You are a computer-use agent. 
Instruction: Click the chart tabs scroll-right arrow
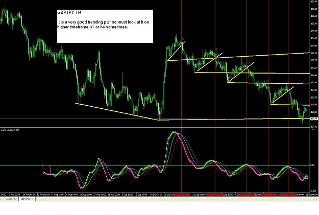316,199
